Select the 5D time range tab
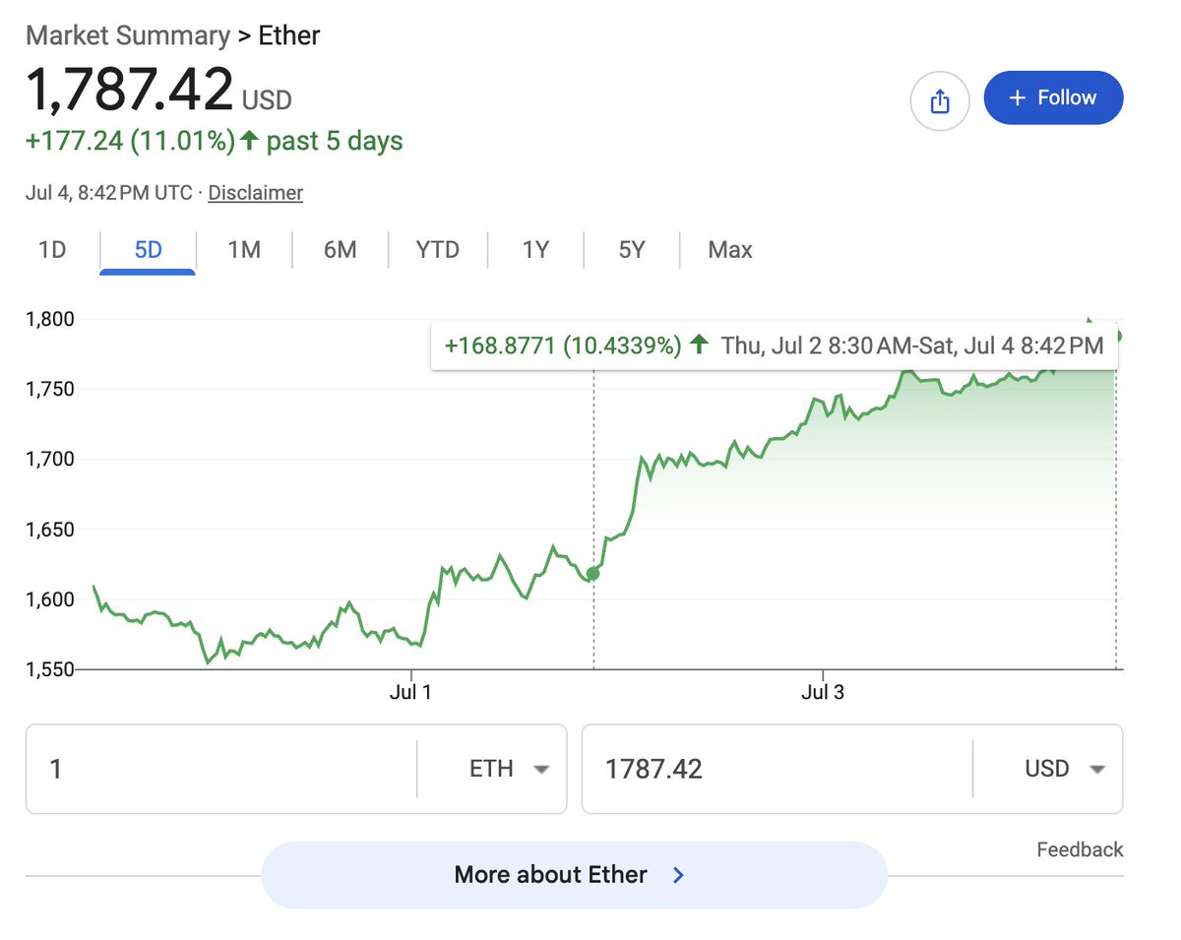 (148, 250)
